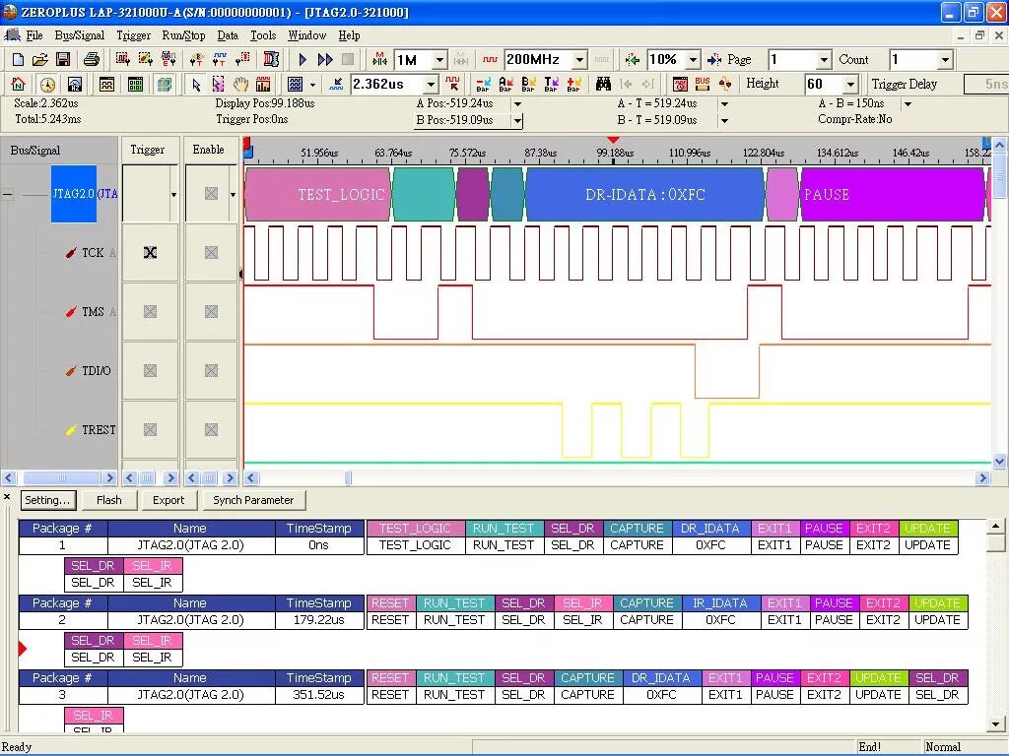This screenshot has height=756, width=1009.
Task: Click the single Run play icon
Action: 303,60
